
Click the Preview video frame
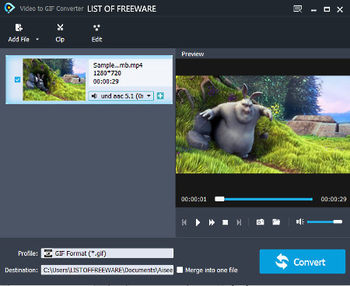click(263, 124)
